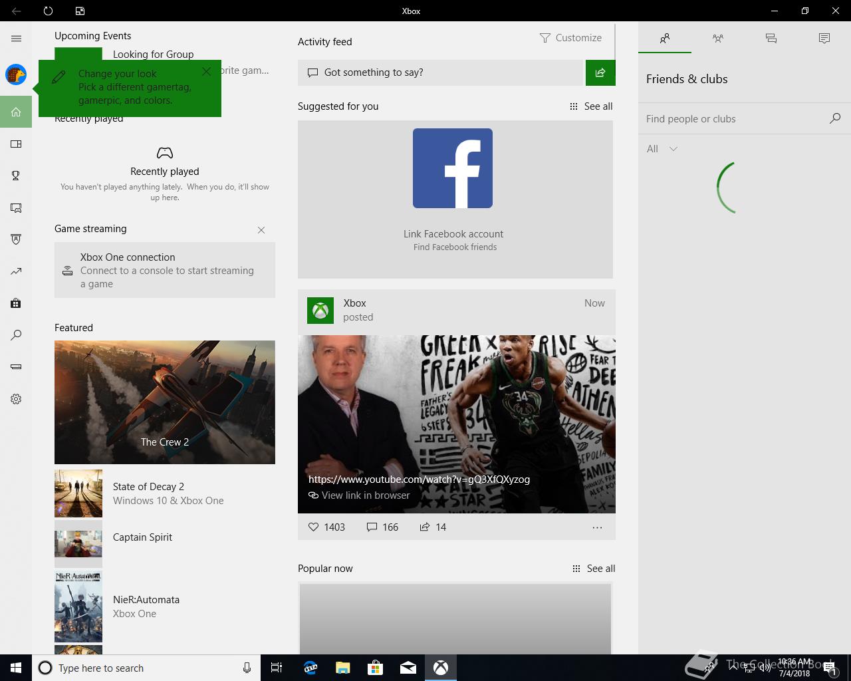Open Microsoft Store bag icon in sidebar
The width and height of the screenshot is (851, 681).
point(16,303)
